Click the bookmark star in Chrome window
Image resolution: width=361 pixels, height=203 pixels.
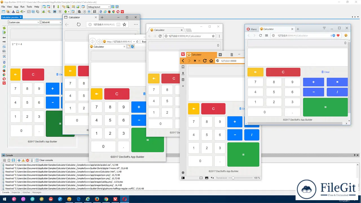[x=213, y=36]
